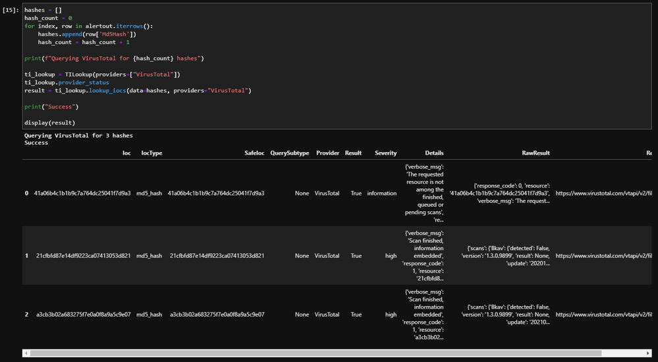Click the True result cell in row 2
Image resolution: width=658 pixels, height=362 pixels.
[356, 315]
